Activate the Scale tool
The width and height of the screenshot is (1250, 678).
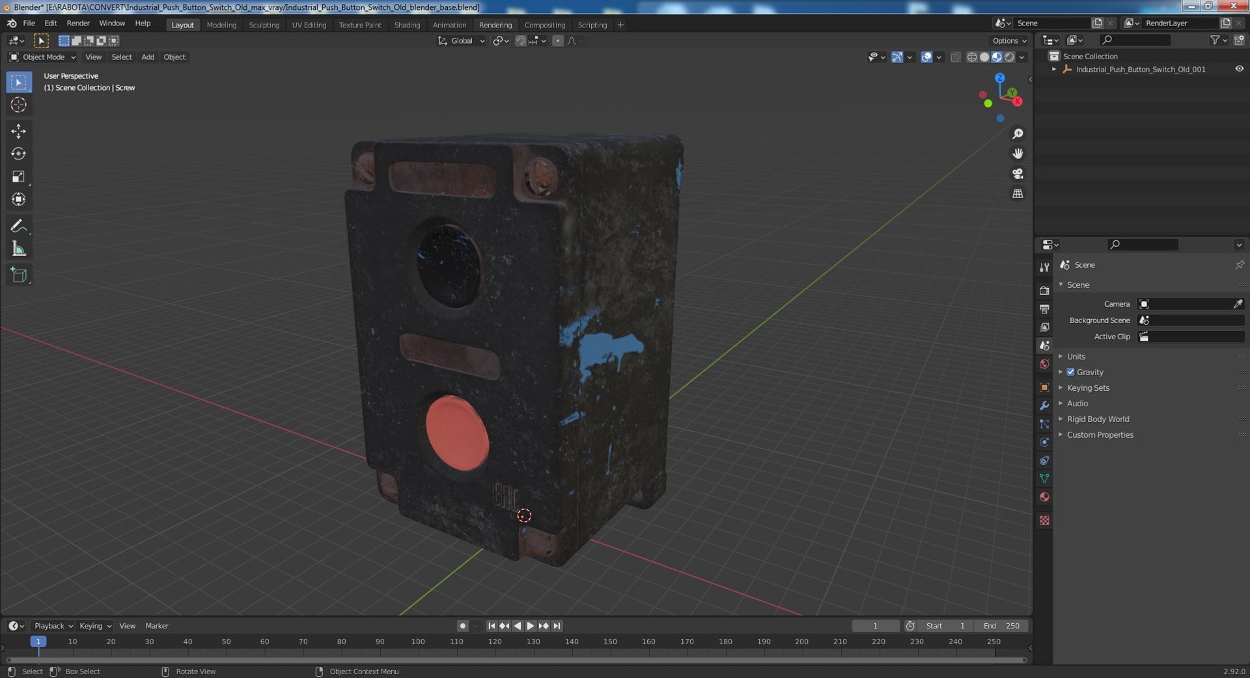click(x=18, y=177)
